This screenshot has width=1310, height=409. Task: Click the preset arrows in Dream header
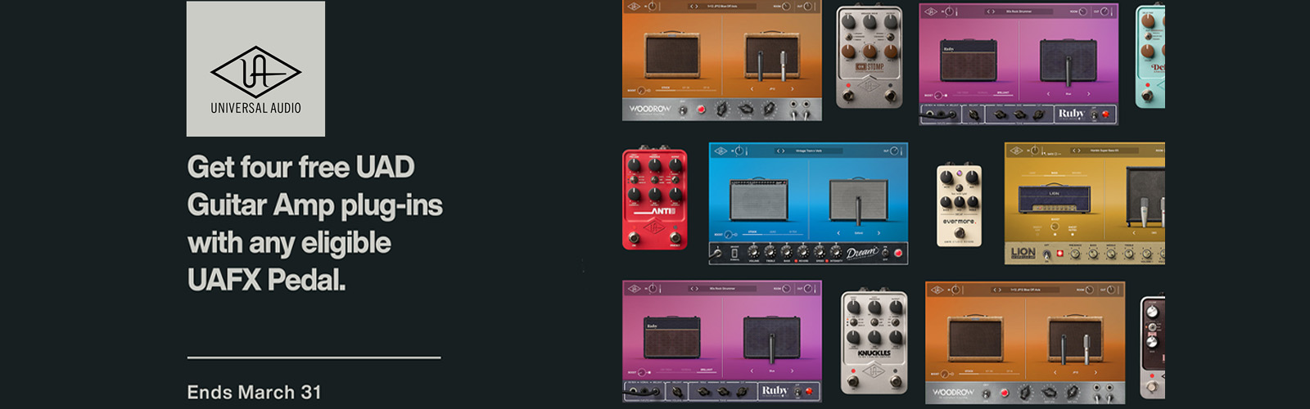pyautogui.click(x=781, y=151)
